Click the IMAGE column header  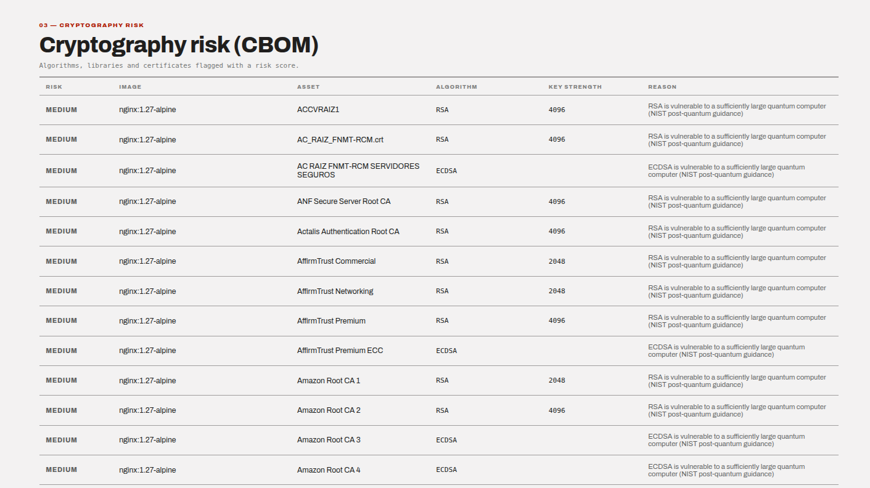(130, 87)
